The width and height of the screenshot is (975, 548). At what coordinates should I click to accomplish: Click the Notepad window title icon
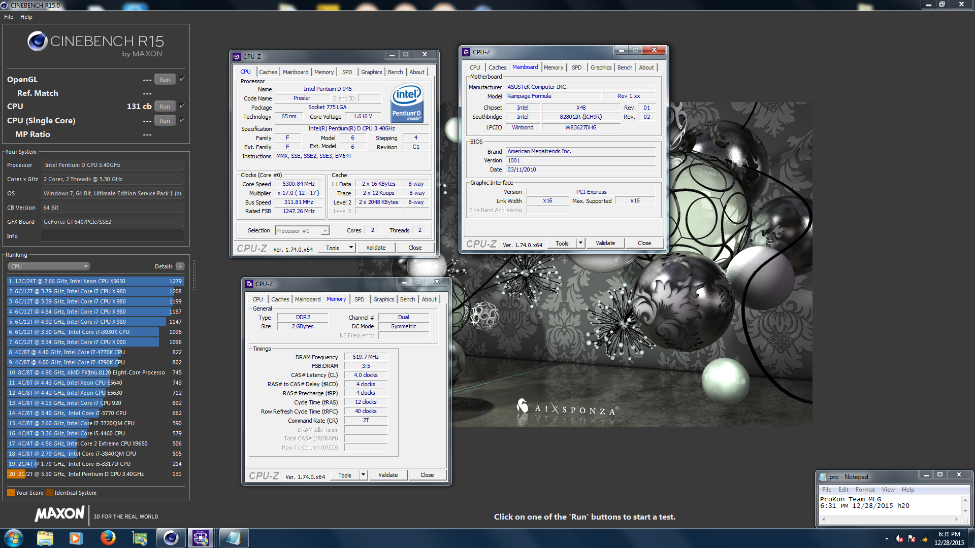(x=823, y=476)
